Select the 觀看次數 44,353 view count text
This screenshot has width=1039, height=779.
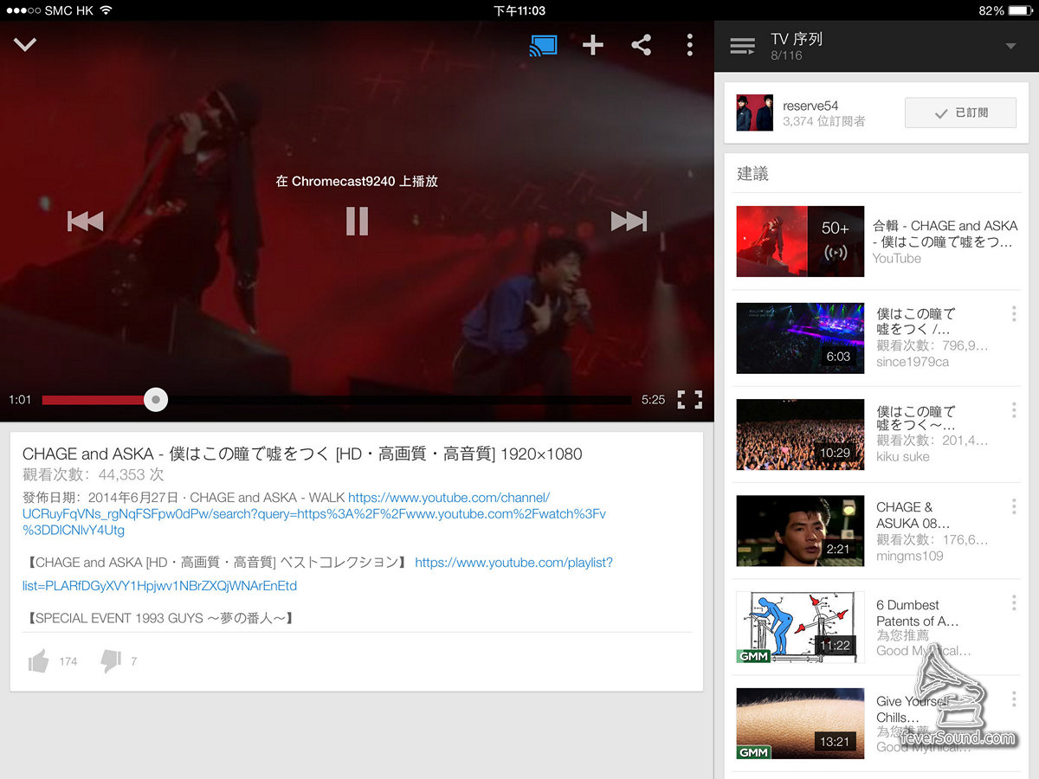pyautogui.click(x=93, y=474)
